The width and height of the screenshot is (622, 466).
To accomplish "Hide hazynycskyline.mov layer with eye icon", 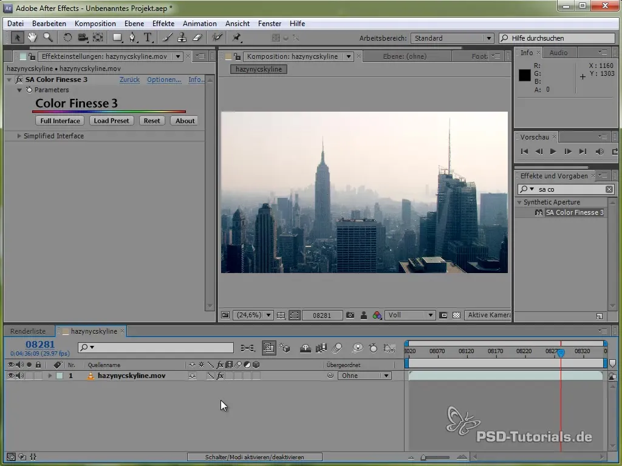I will [x=11, y=375].
